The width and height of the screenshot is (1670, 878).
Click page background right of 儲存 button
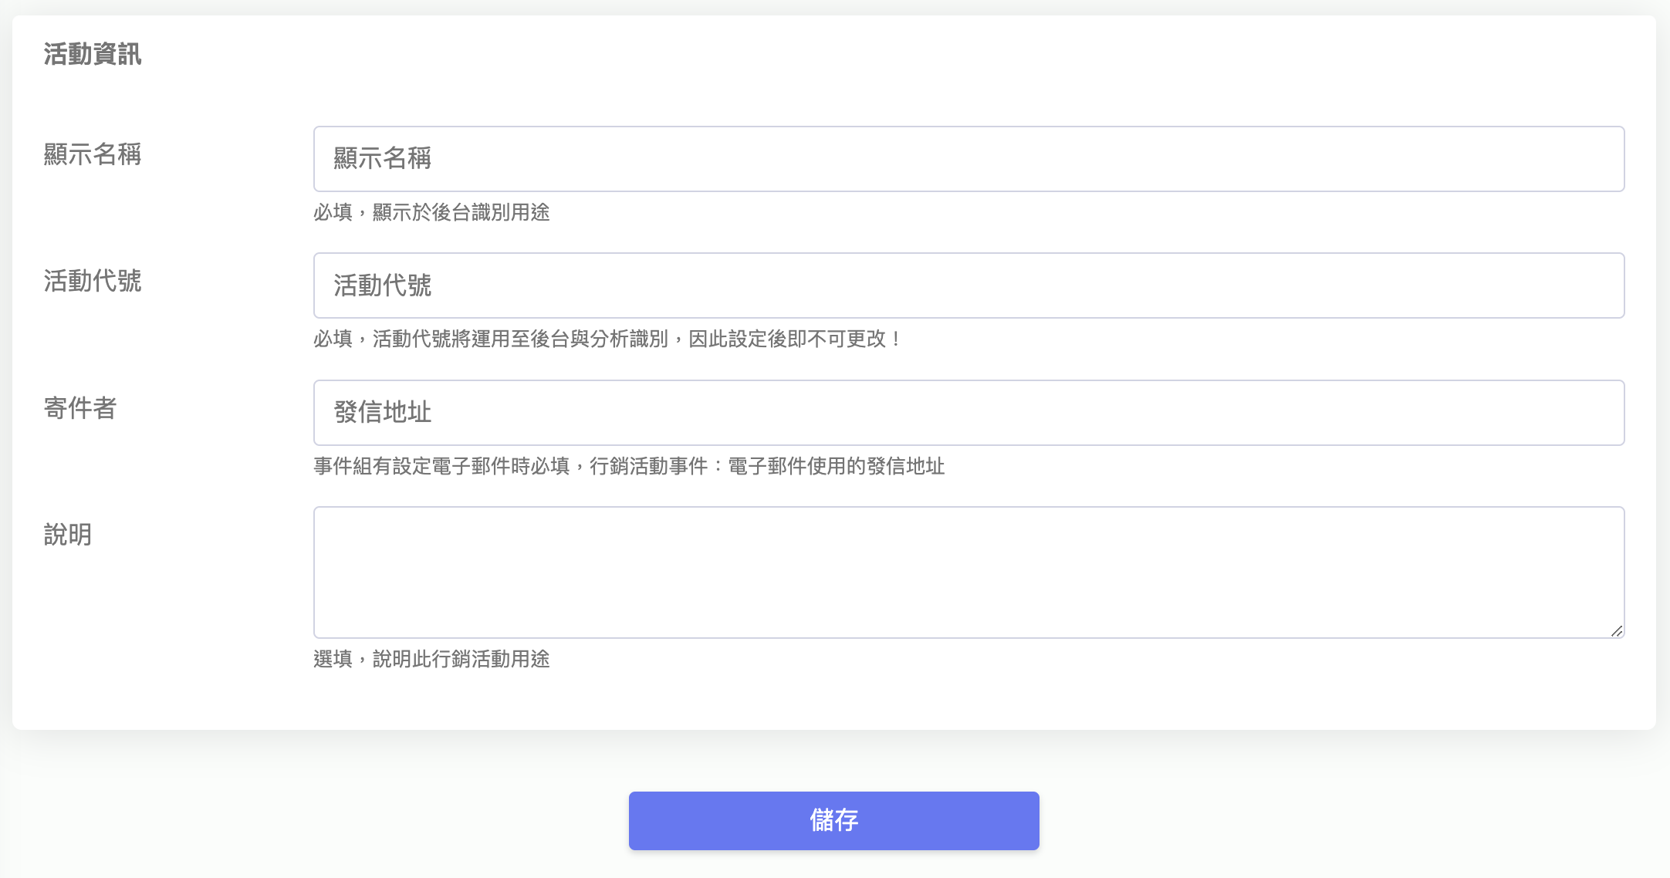coord(1351,821)
